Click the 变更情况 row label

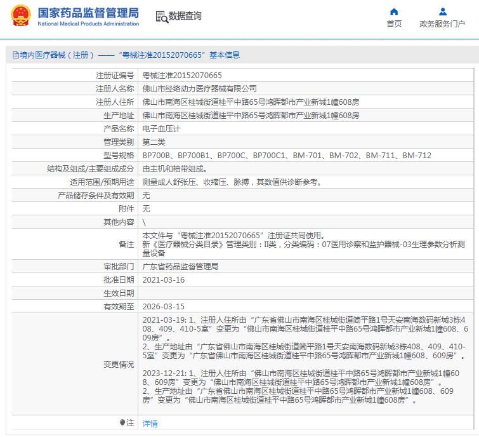coord(119,364)
